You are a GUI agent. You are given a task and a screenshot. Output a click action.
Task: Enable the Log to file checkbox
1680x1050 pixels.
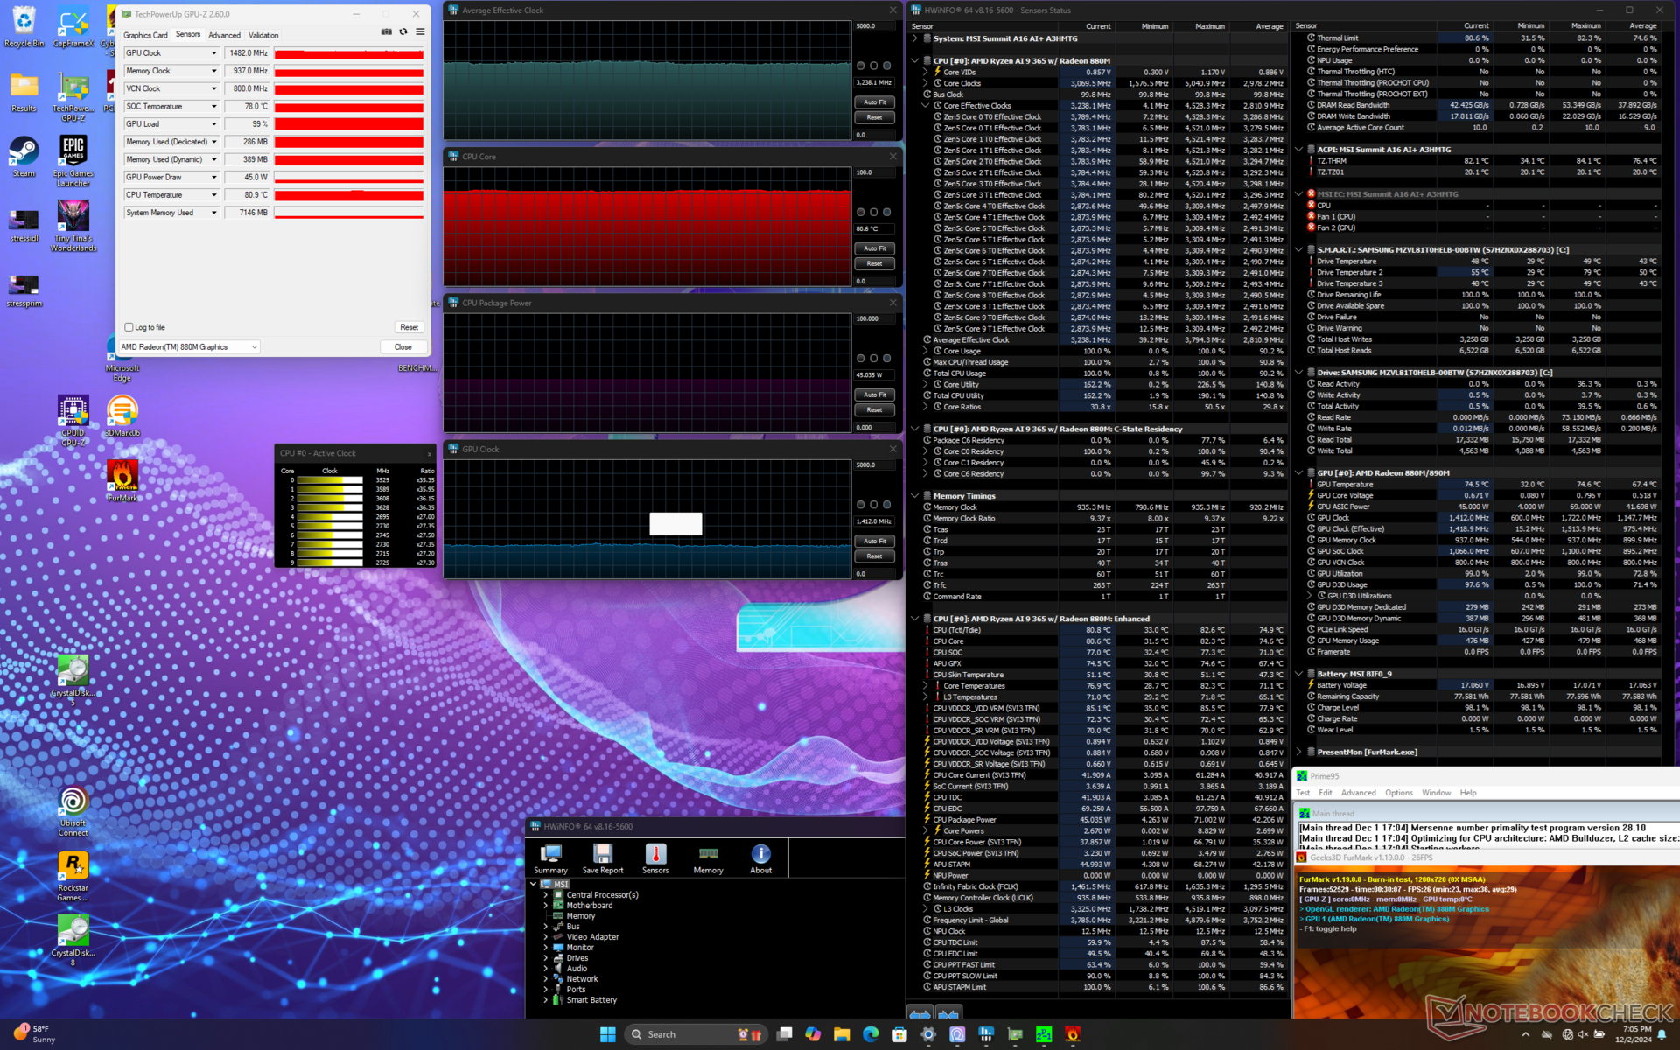click(129, 327)
